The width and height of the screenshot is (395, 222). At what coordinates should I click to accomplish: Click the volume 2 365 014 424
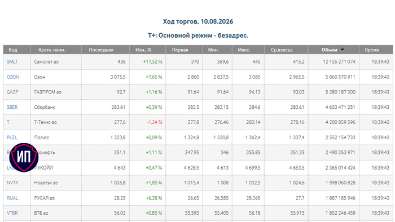[340, 168]
